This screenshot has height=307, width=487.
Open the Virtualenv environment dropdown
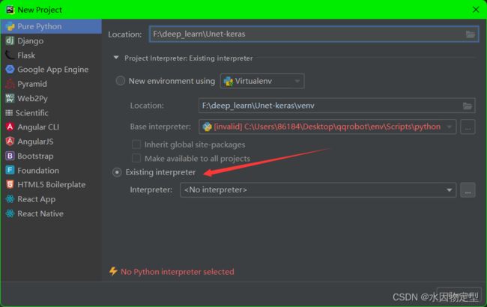click(262, 81)
